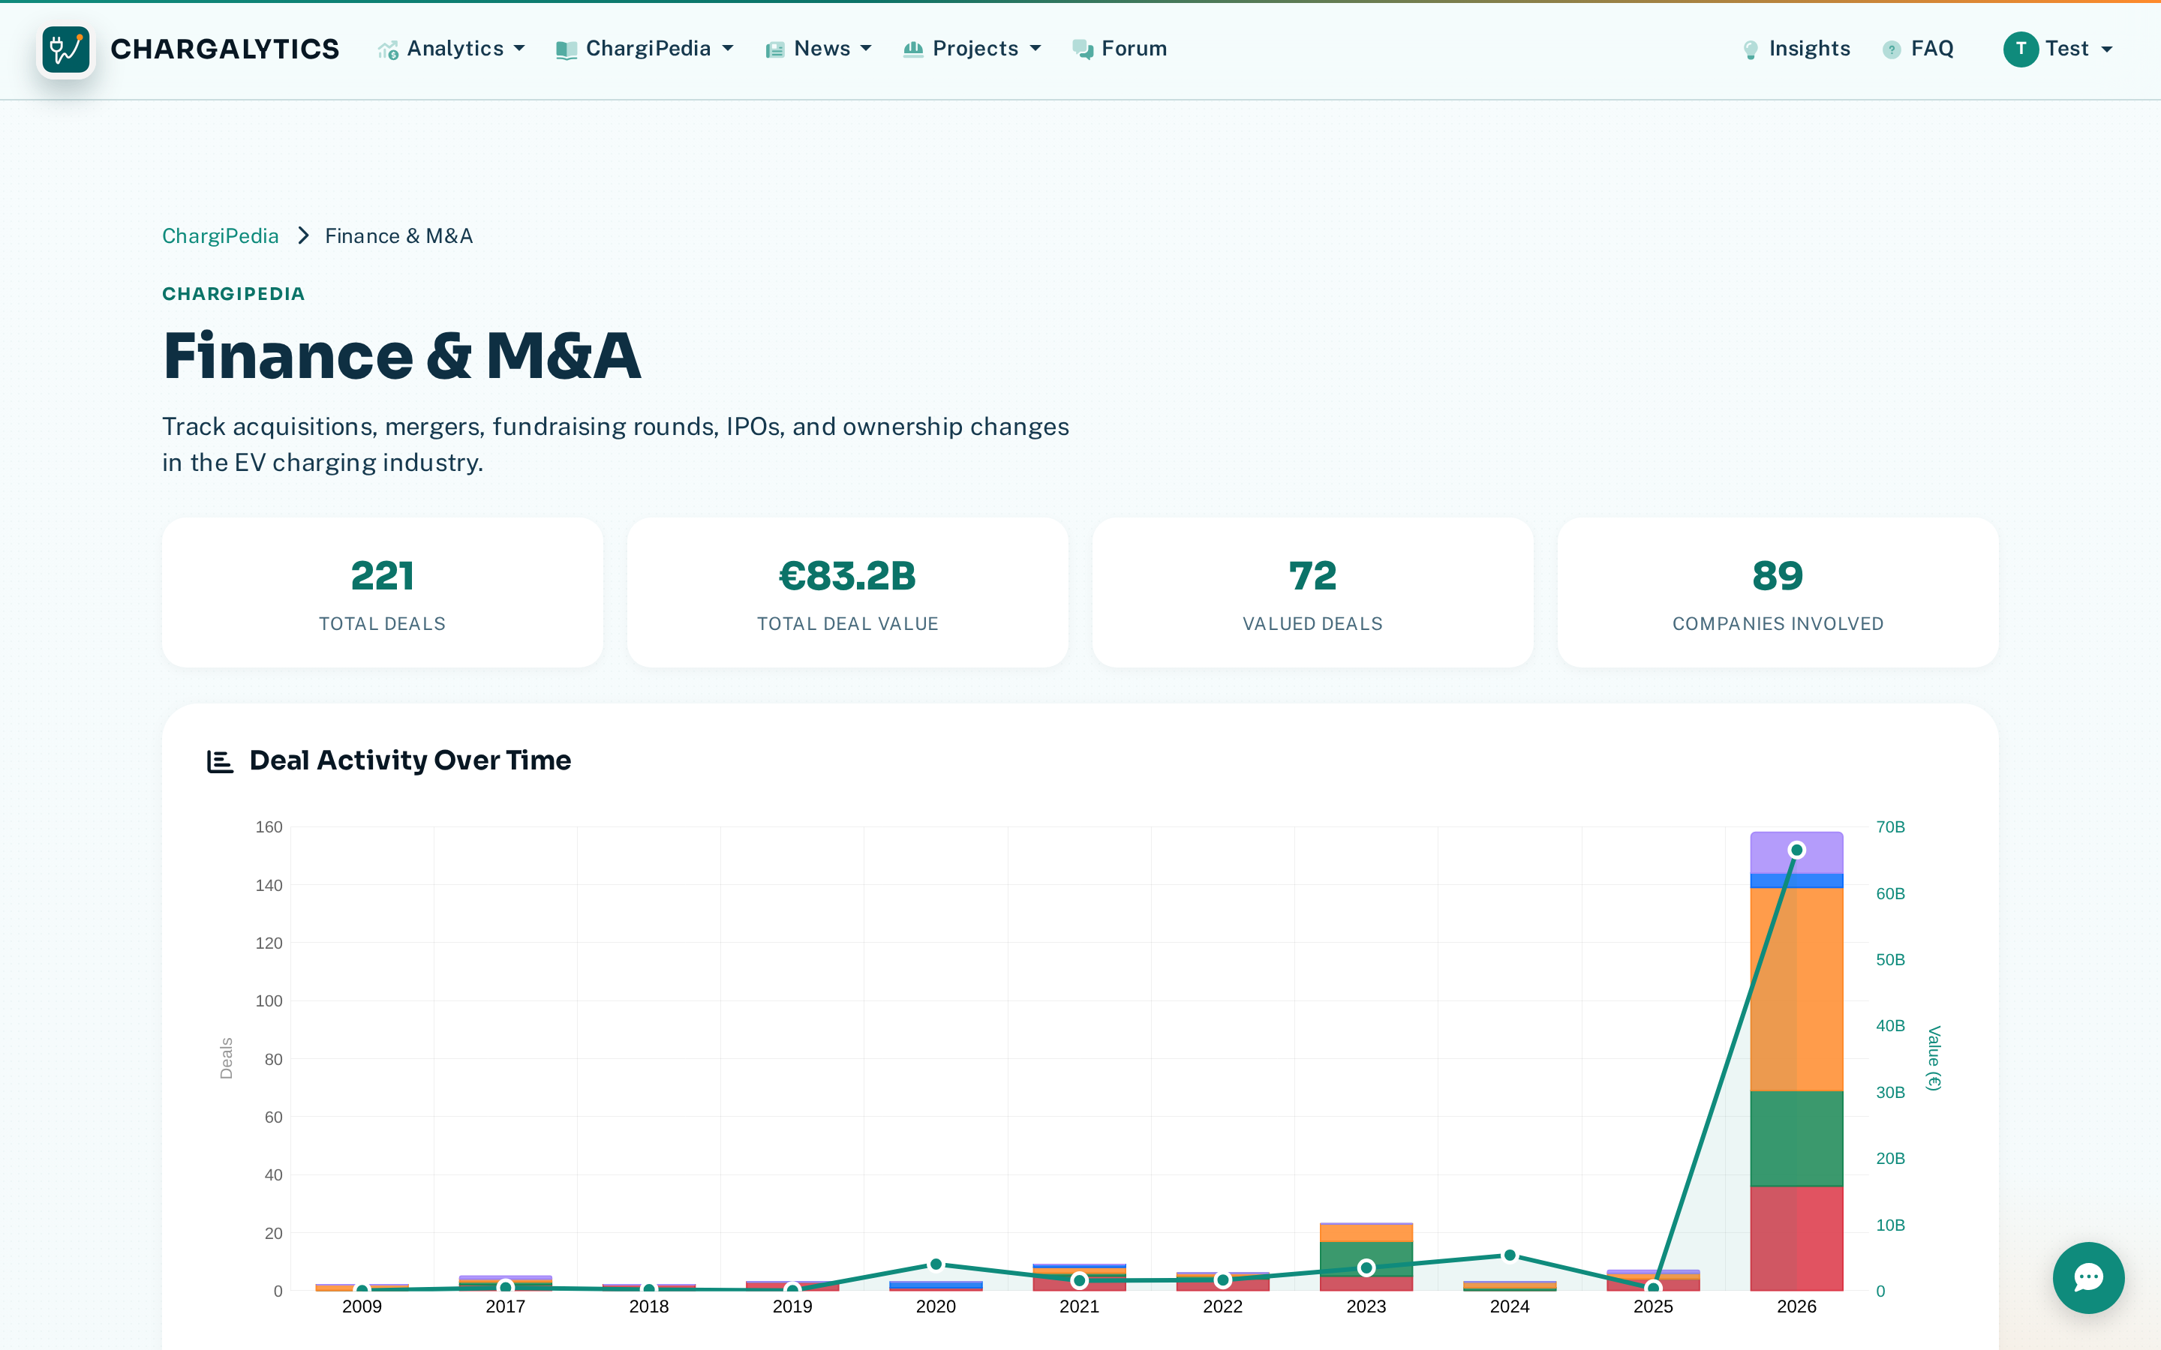Click the green segment of the 2026 bar
This screenshot has height=1350, width=2161.
pos(1796,1138)
